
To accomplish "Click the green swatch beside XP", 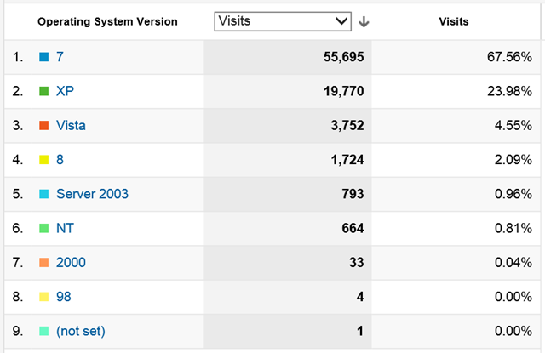I will (43, 91).
